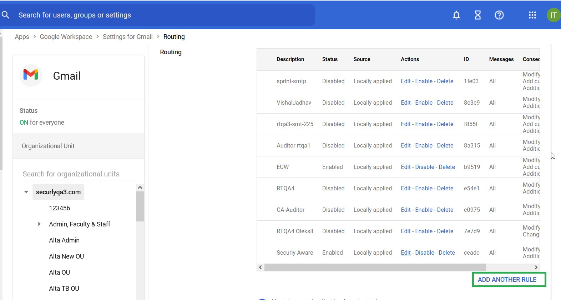Click the rules table horizontal scrollbar thumb
561x300 pixels.
pos(375,267)
